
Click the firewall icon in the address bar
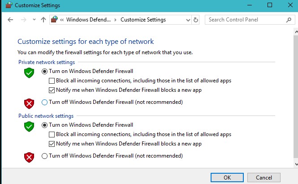click(x=54, y=19)
